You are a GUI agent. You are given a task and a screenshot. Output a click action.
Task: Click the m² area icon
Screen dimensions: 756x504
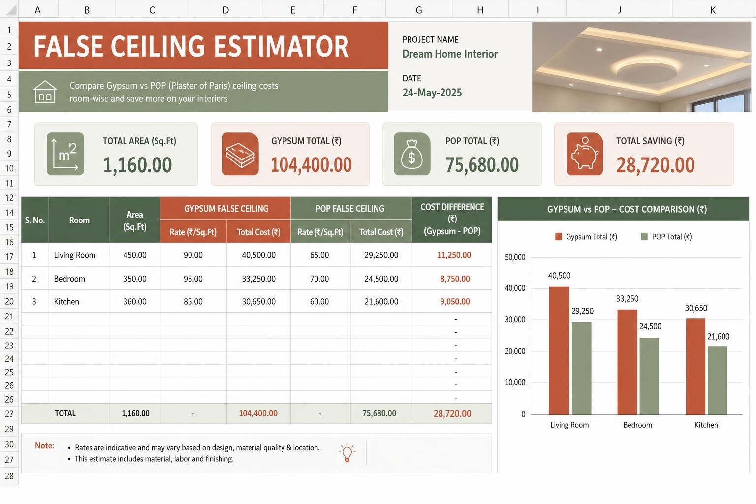pos(65,154)
